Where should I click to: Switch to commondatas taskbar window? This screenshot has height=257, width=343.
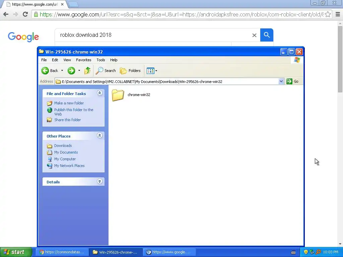(x=62, y=252)
